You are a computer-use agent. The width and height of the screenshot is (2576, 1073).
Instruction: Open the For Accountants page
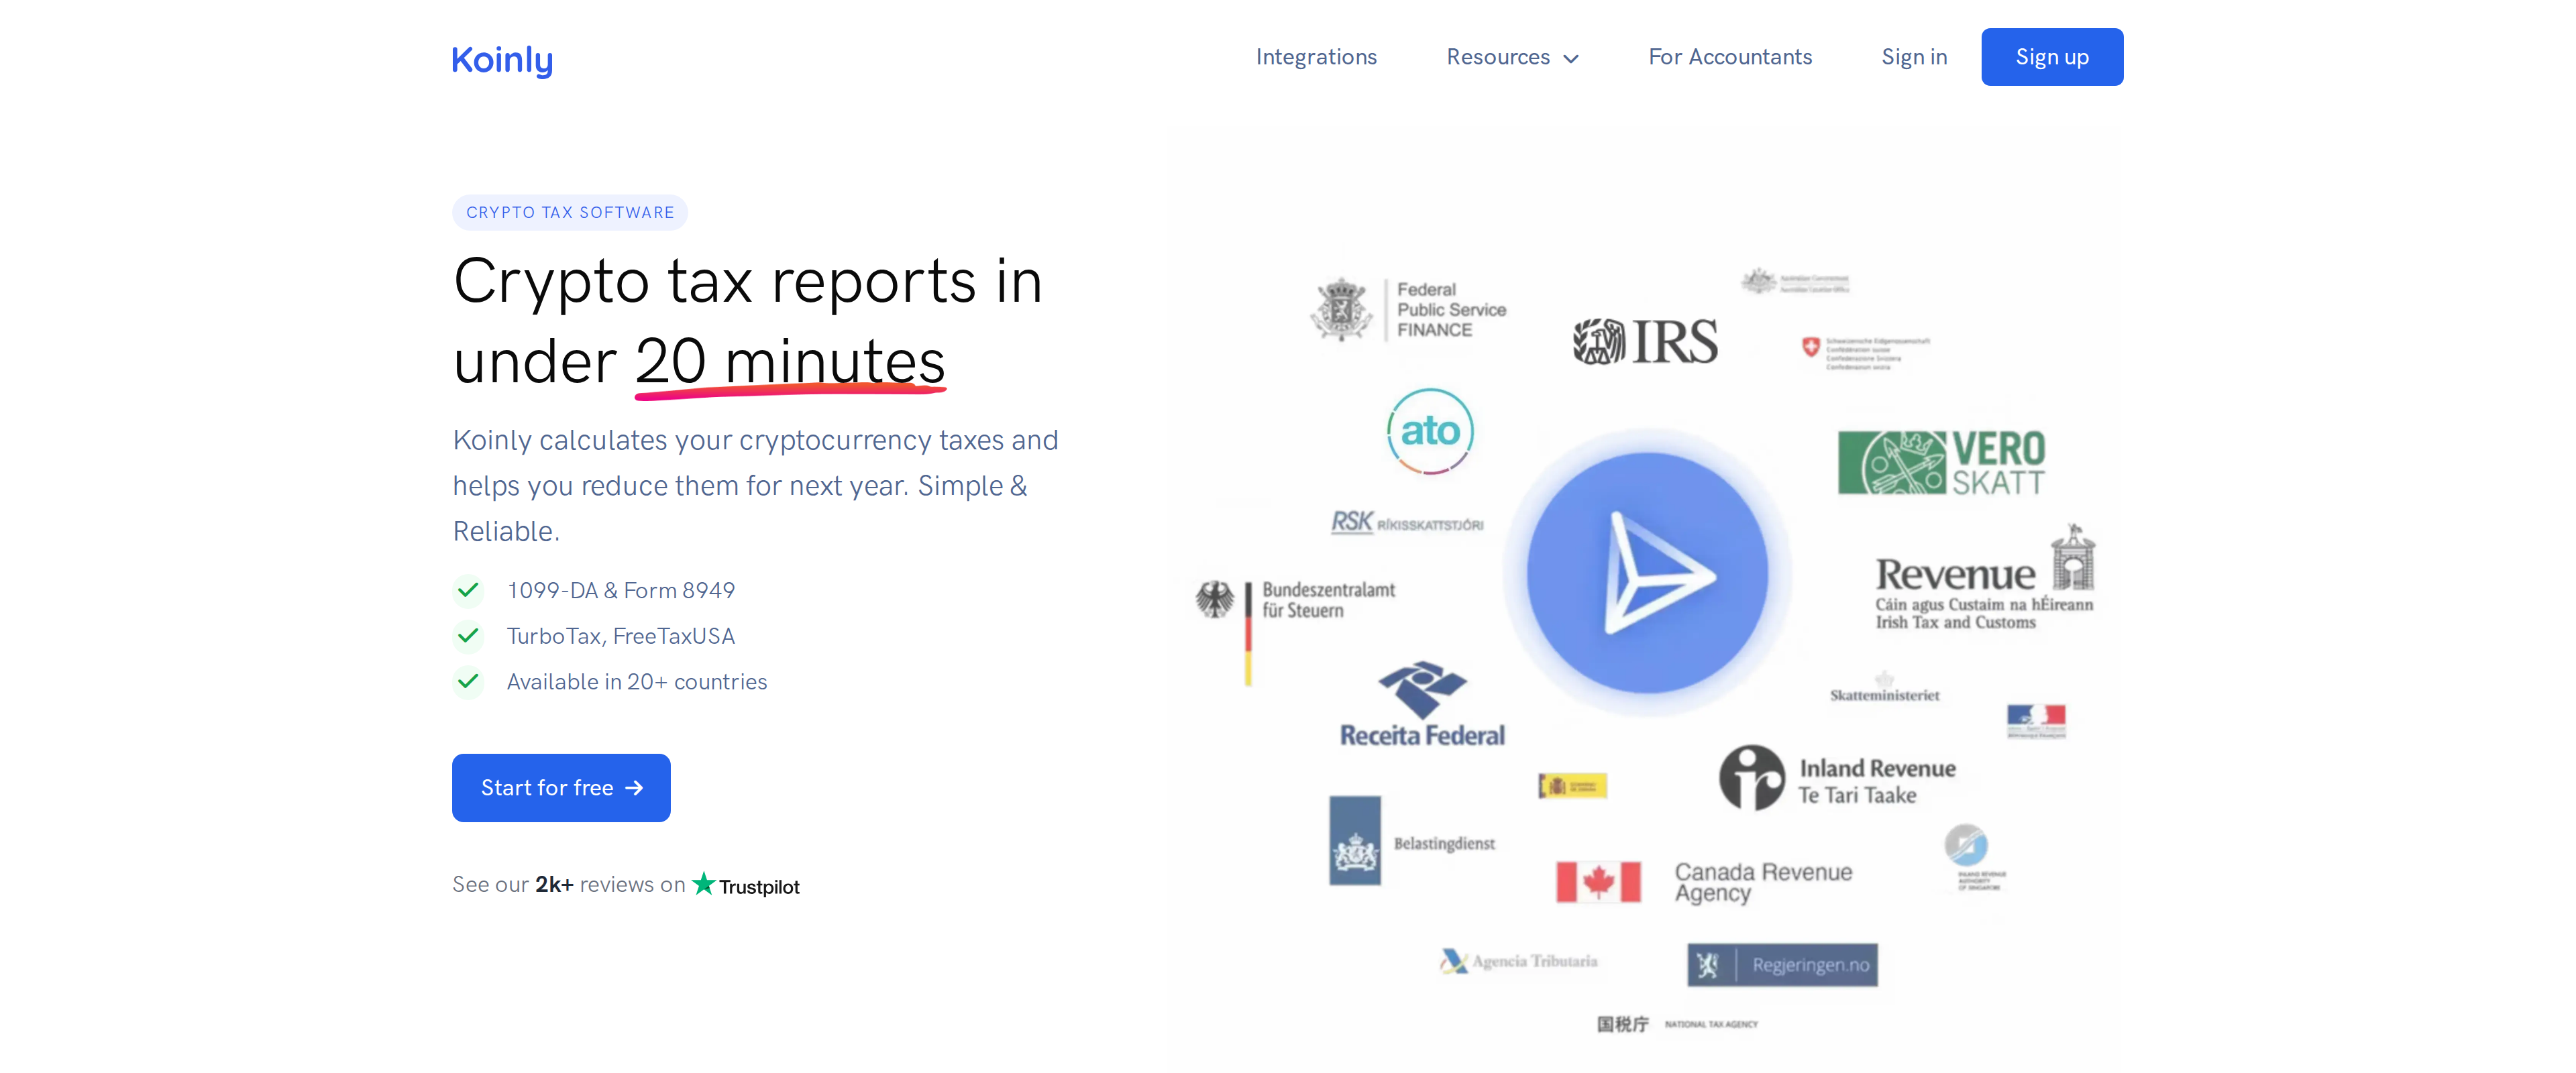[1729, 57]
